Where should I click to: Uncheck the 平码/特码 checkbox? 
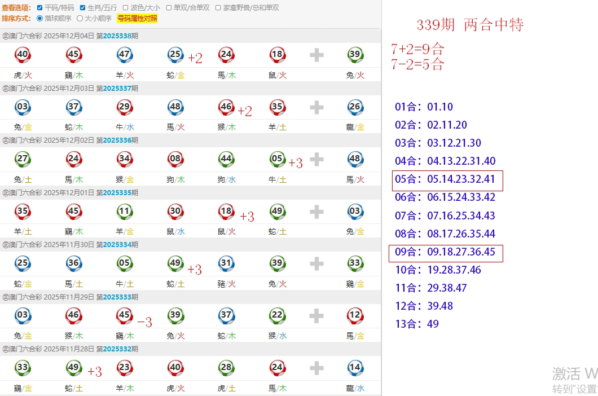[x=39, y=8]
